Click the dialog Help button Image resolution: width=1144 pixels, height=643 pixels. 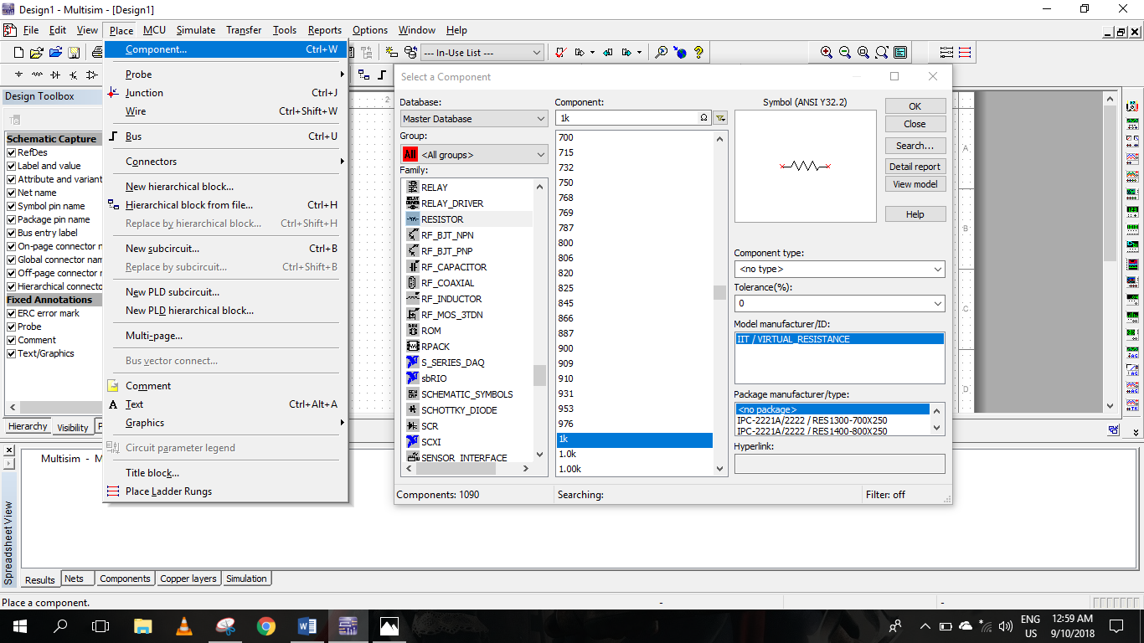click(x=915, y=214)
